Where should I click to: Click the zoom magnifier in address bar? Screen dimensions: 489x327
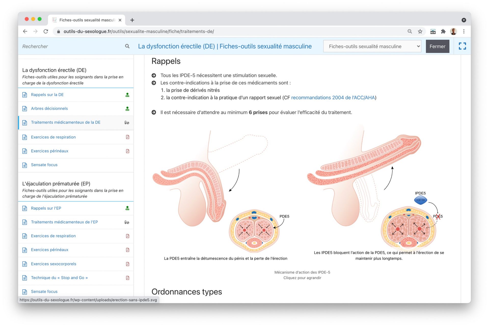pos(410,31)
